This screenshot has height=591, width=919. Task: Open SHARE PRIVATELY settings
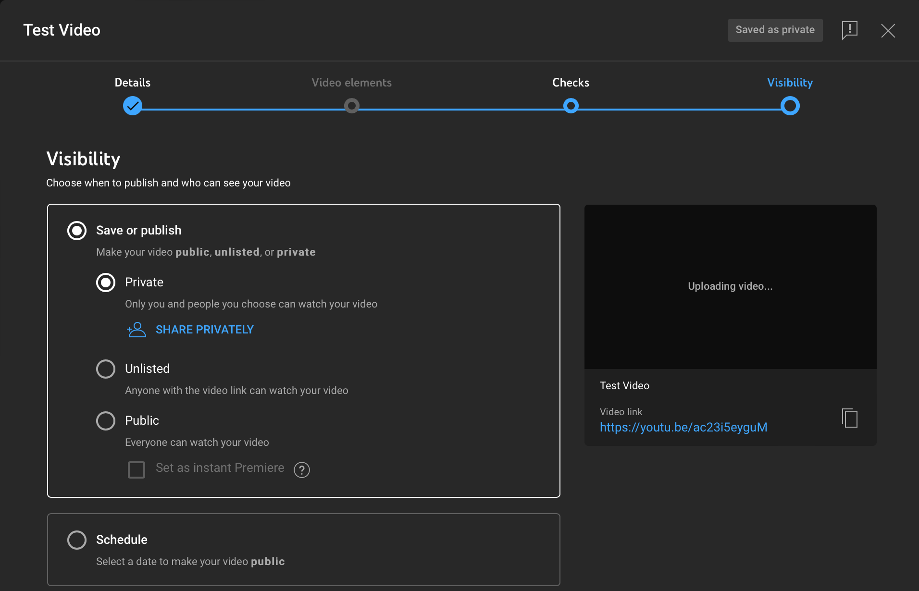(204, 330)
